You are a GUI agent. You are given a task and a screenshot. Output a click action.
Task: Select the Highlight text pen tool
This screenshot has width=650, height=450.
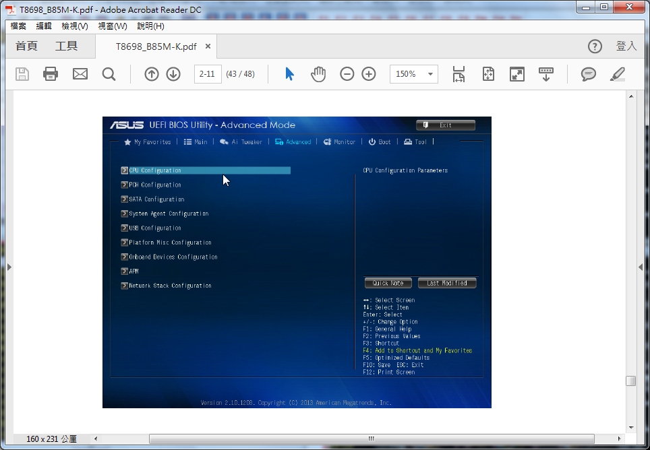(618, 74)
